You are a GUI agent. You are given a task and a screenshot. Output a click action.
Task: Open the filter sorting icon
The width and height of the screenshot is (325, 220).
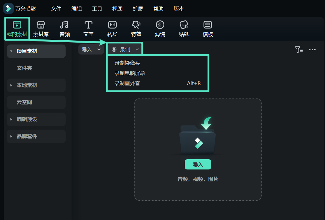299,49
